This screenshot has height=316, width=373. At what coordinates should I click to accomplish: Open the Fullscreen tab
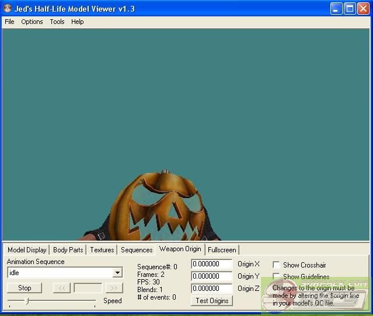[222, 250]
